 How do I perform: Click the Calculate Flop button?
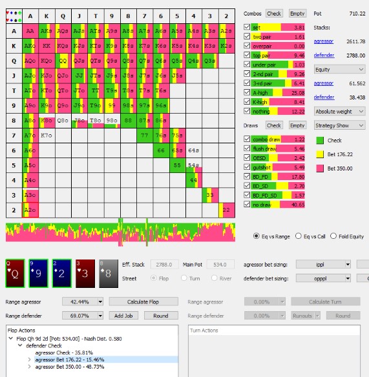[x=143, y=301]
